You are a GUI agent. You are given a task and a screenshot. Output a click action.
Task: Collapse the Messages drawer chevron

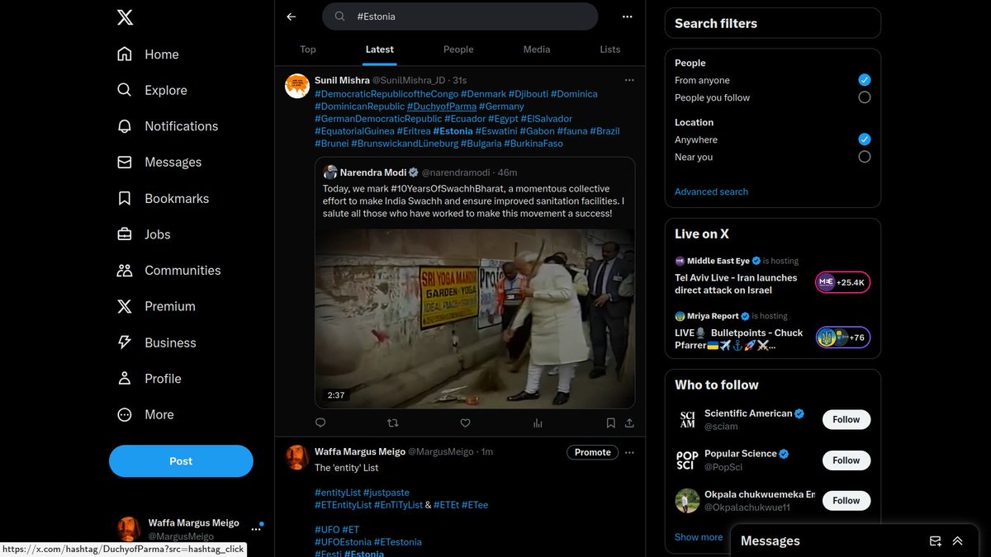click(x=958, y=541)
